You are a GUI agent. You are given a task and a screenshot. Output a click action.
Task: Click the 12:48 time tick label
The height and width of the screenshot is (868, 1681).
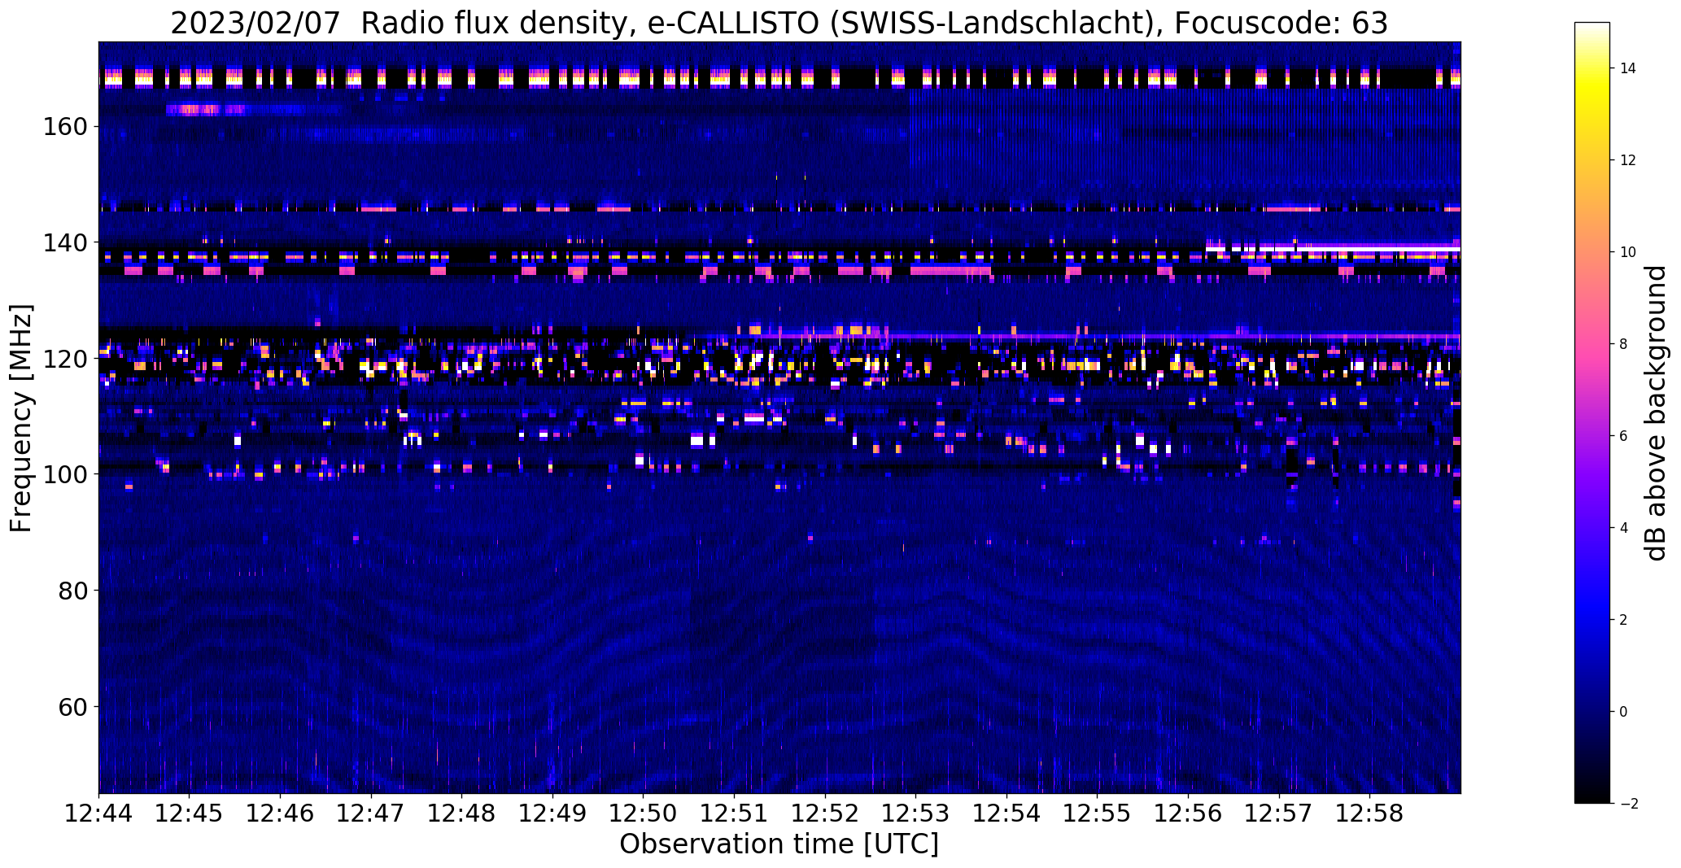click(462, 813)
